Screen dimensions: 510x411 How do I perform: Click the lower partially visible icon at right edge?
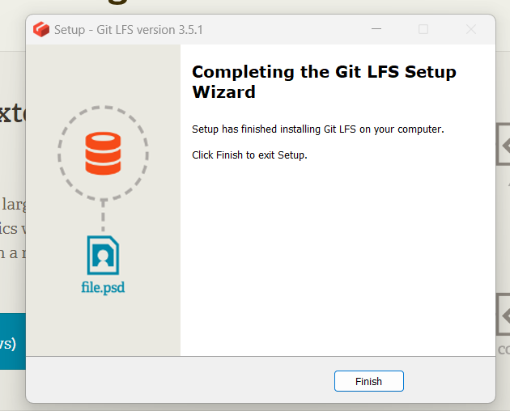pos(503,314)
